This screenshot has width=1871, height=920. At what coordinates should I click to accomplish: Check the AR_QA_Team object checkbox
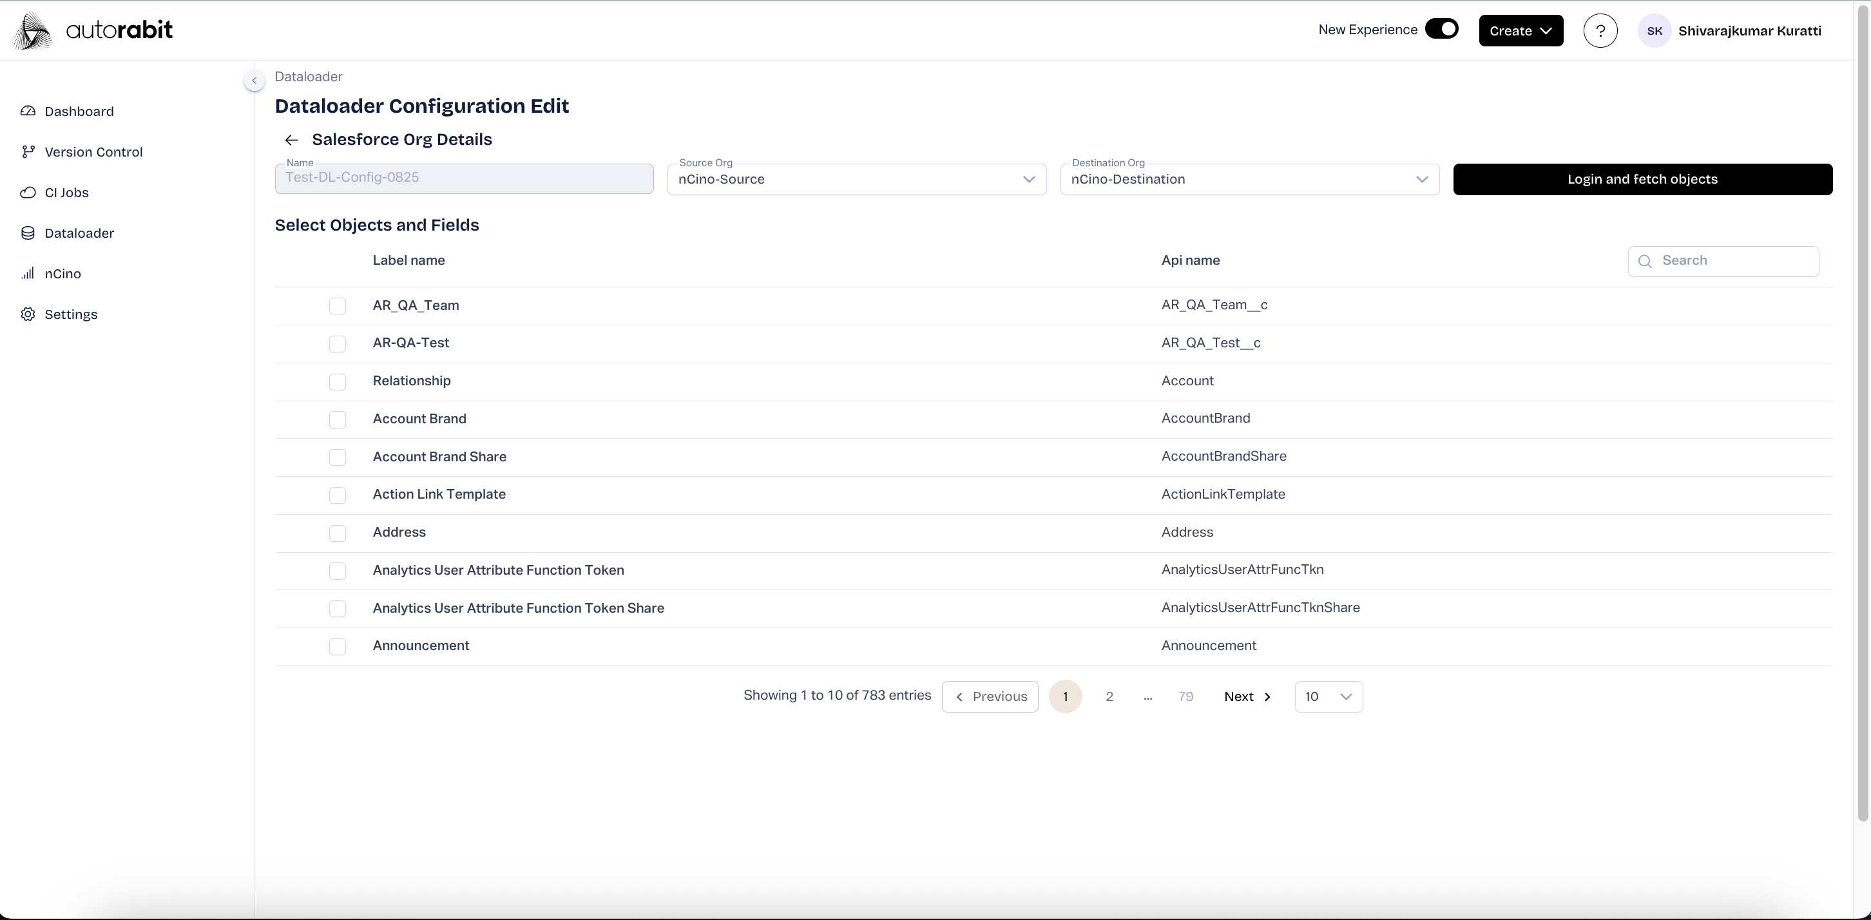tap(337, 305)
